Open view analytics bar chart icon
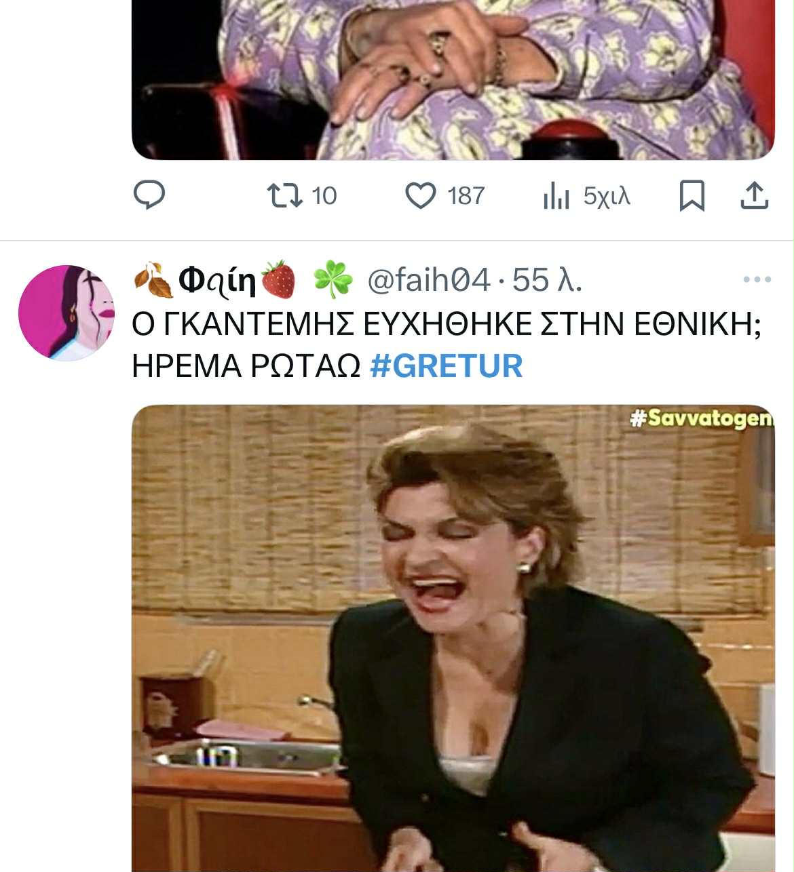This screenshot has width=794, height=872. tap(556, 195)
